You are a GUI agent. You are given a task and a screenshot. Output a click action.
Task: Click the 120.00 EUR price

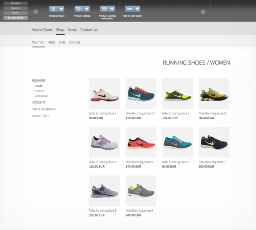pyautogui.click(x=97, y=167)
